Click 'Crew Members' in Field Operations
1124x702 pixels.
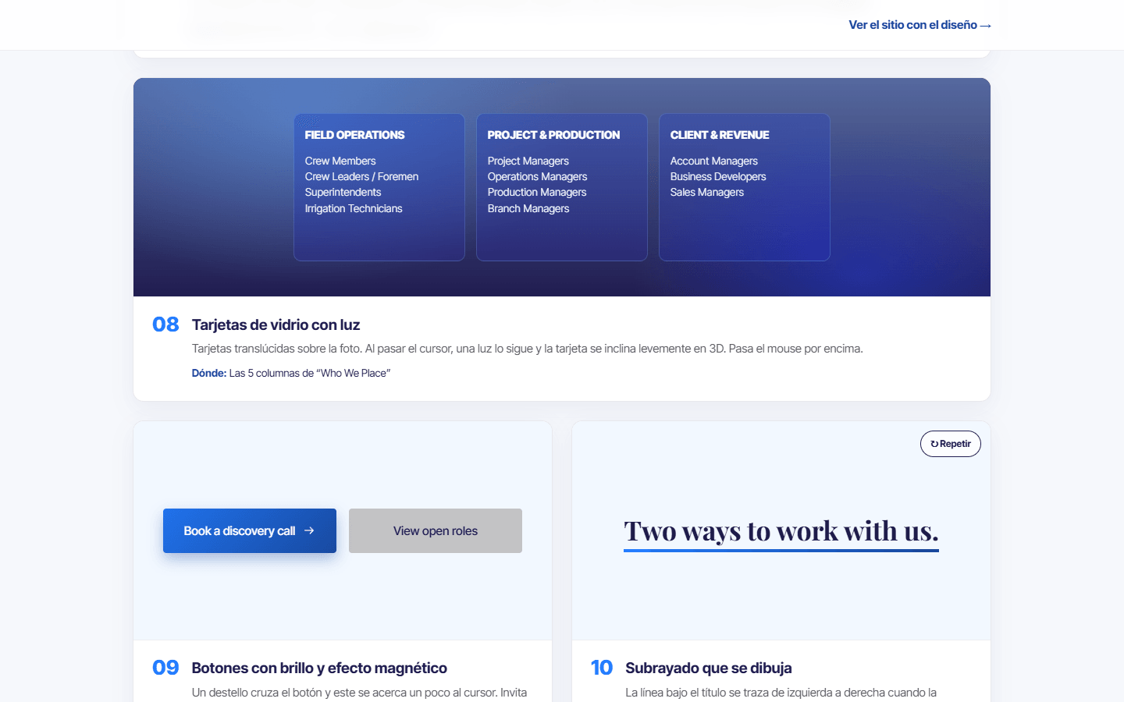point(340,161)
